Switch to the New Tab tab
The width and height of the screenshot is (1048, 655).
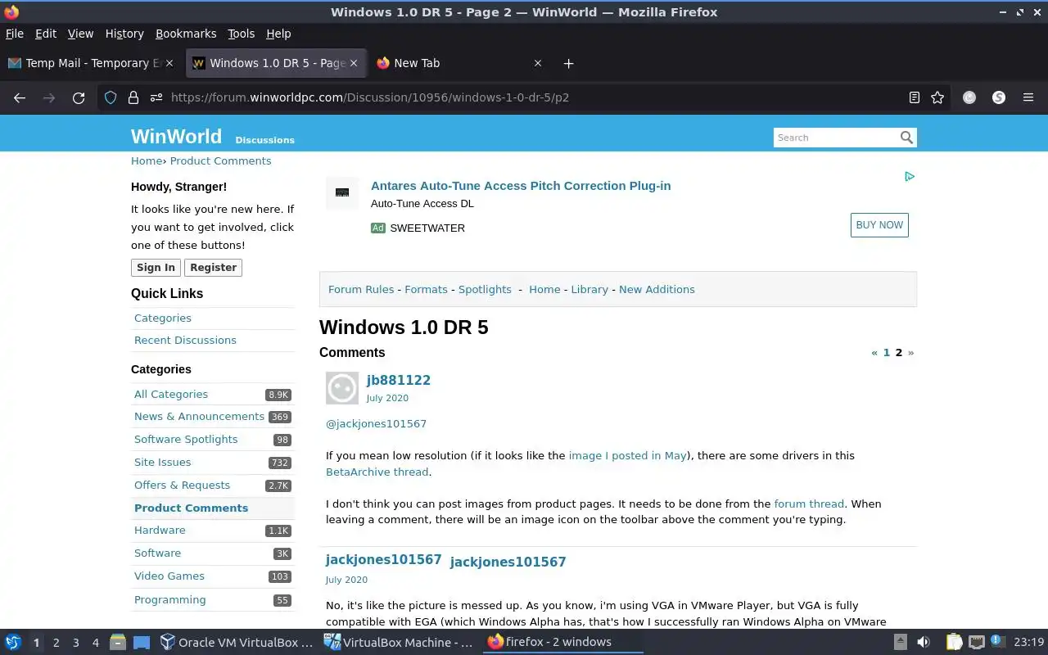pos(458,63)
